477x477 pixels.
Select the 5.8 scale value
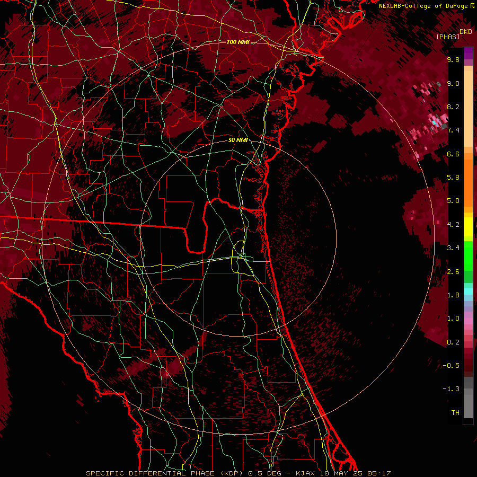tap(453, 178)
